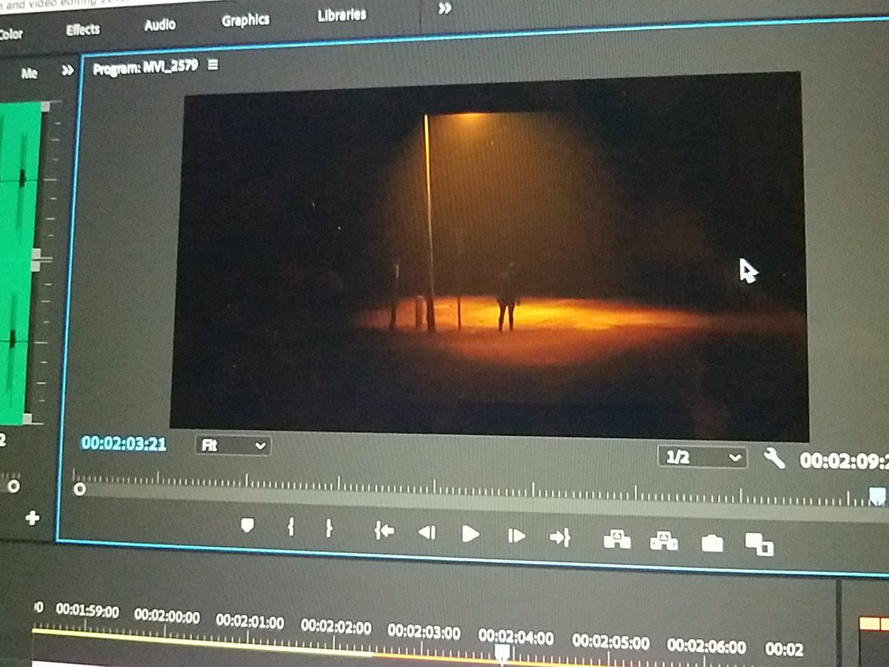The width and height of the screenshot is (889, 667).
Task: Expand hidden panel tabs next to Me
Action: click(x=67, y=70)
